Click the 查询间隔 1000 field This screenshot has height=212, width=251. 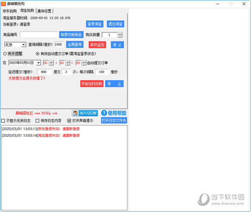tap(59, 44)
